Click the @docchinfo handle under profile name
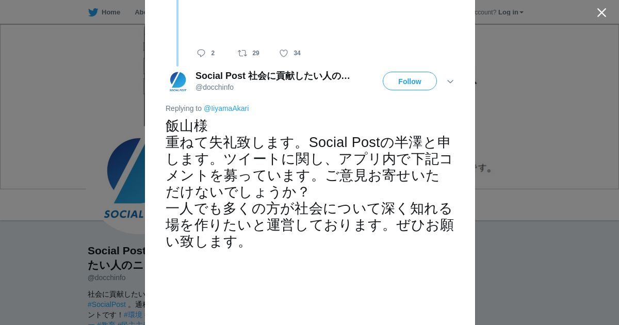 pos(107,278)
